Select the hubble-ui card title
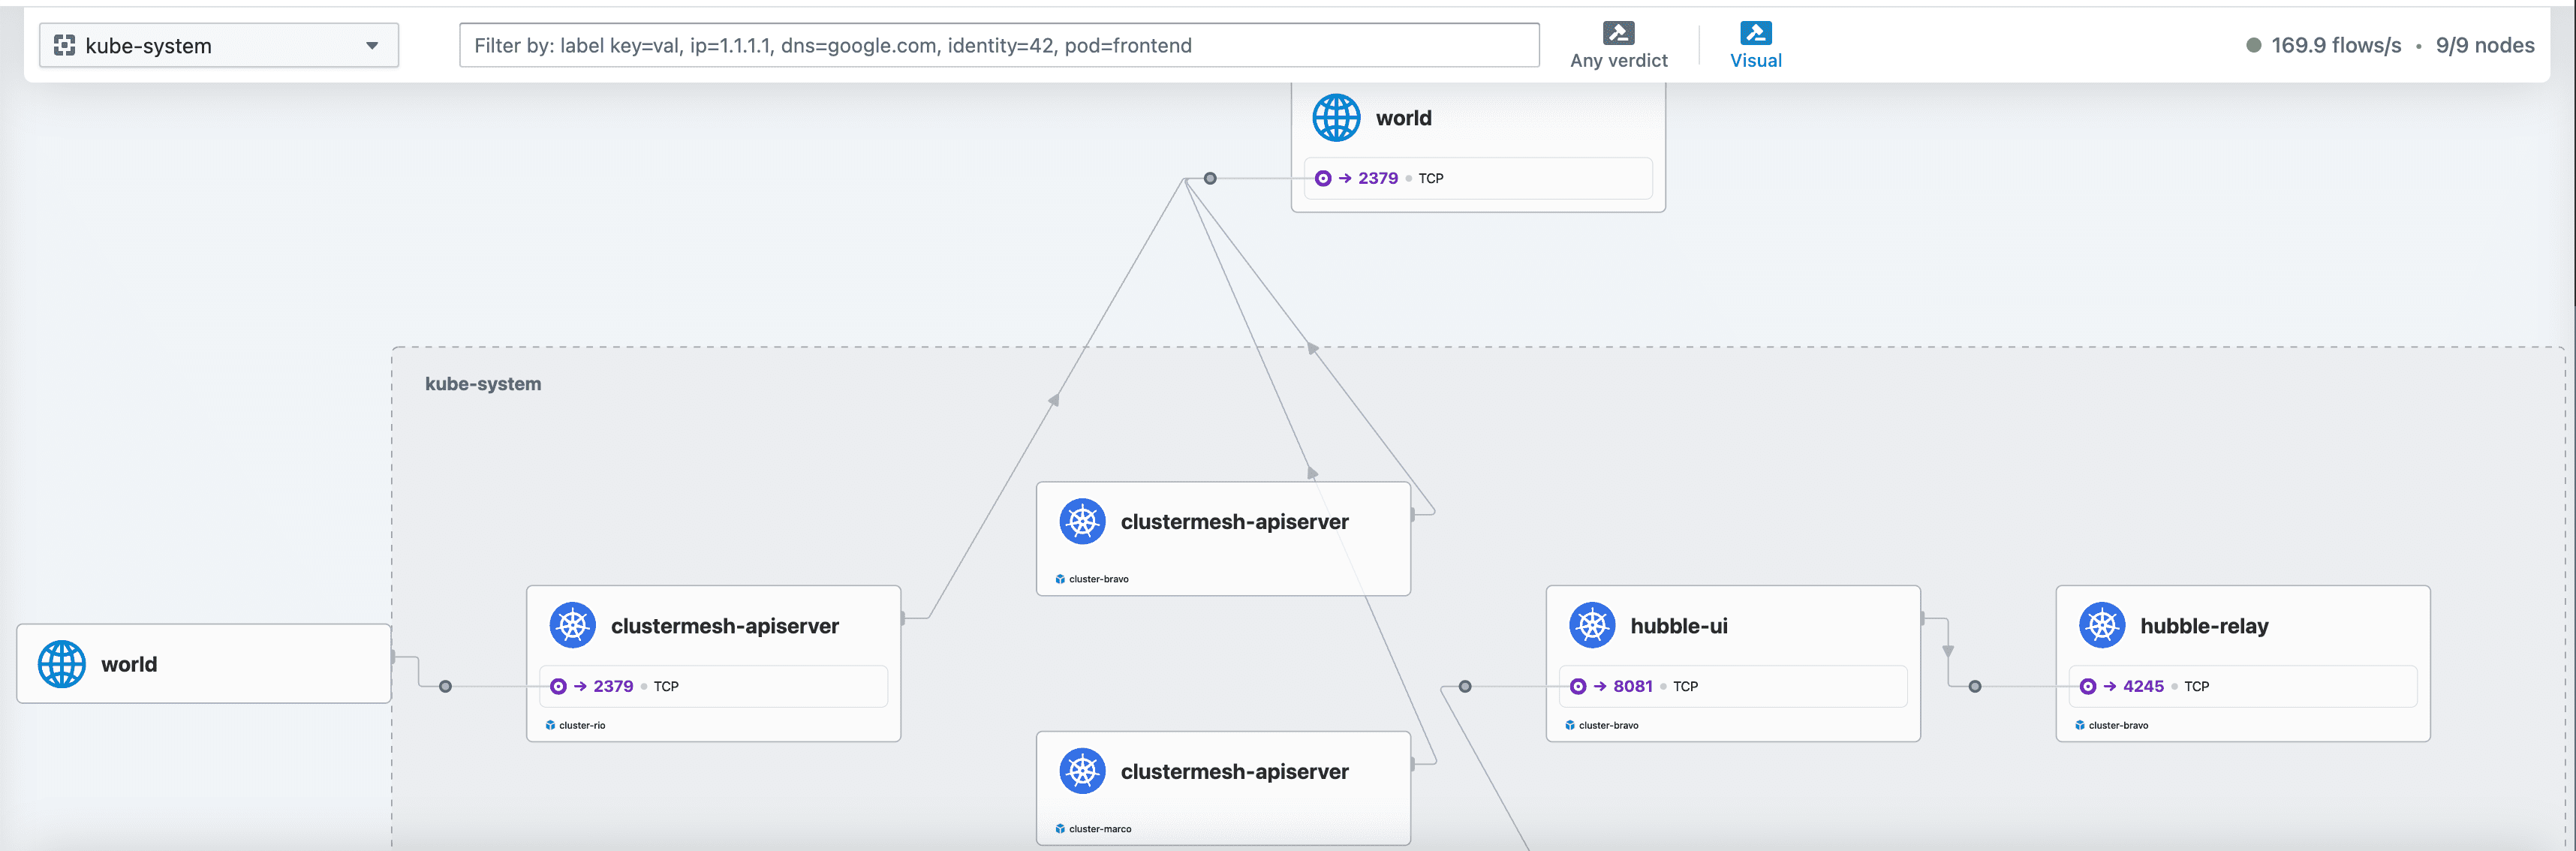Screen dimensions: 2576x851 coord(1679,626)
